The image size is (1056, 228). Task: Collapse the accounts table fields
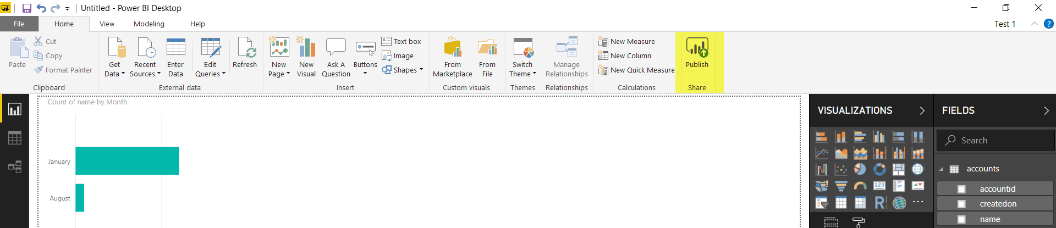click(941, 169)
